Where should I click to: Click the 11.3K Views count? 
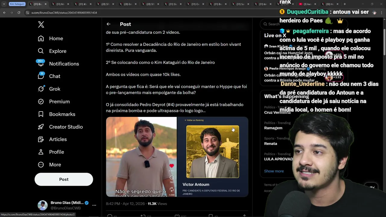157,204
